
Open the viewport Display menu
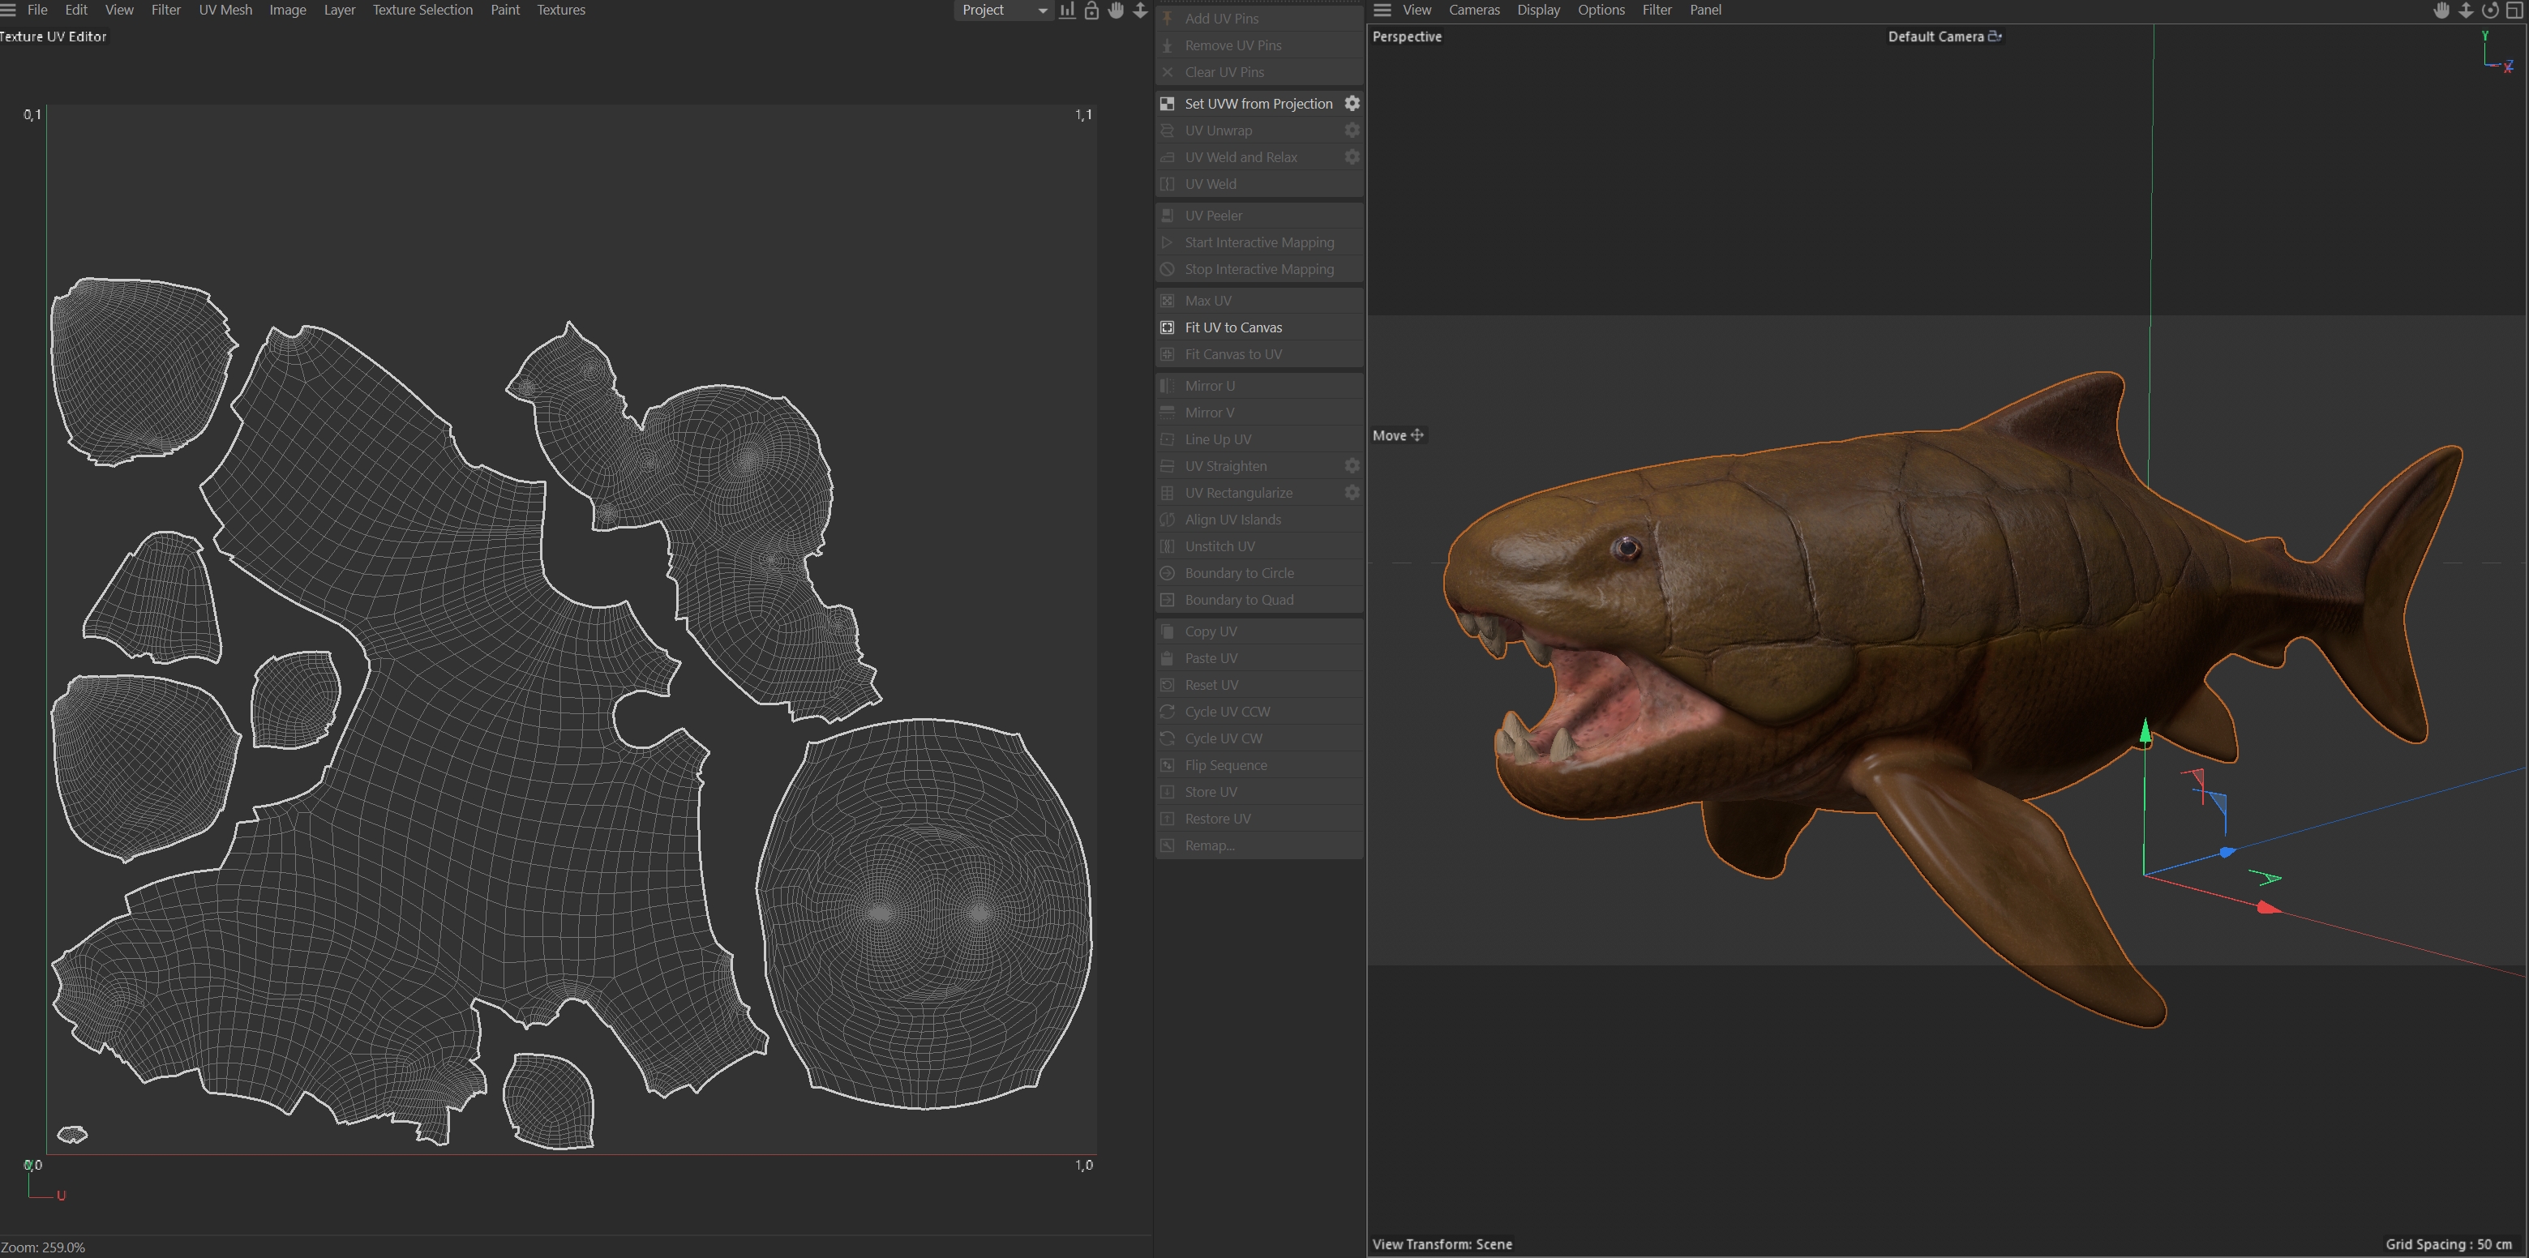(1537, 10)
